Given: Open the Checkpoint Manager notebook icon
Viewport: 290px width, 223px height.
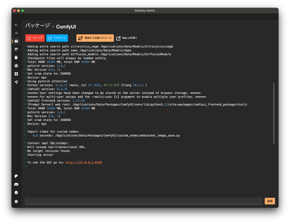Looking at the screenshot, I should pos(16,58).
